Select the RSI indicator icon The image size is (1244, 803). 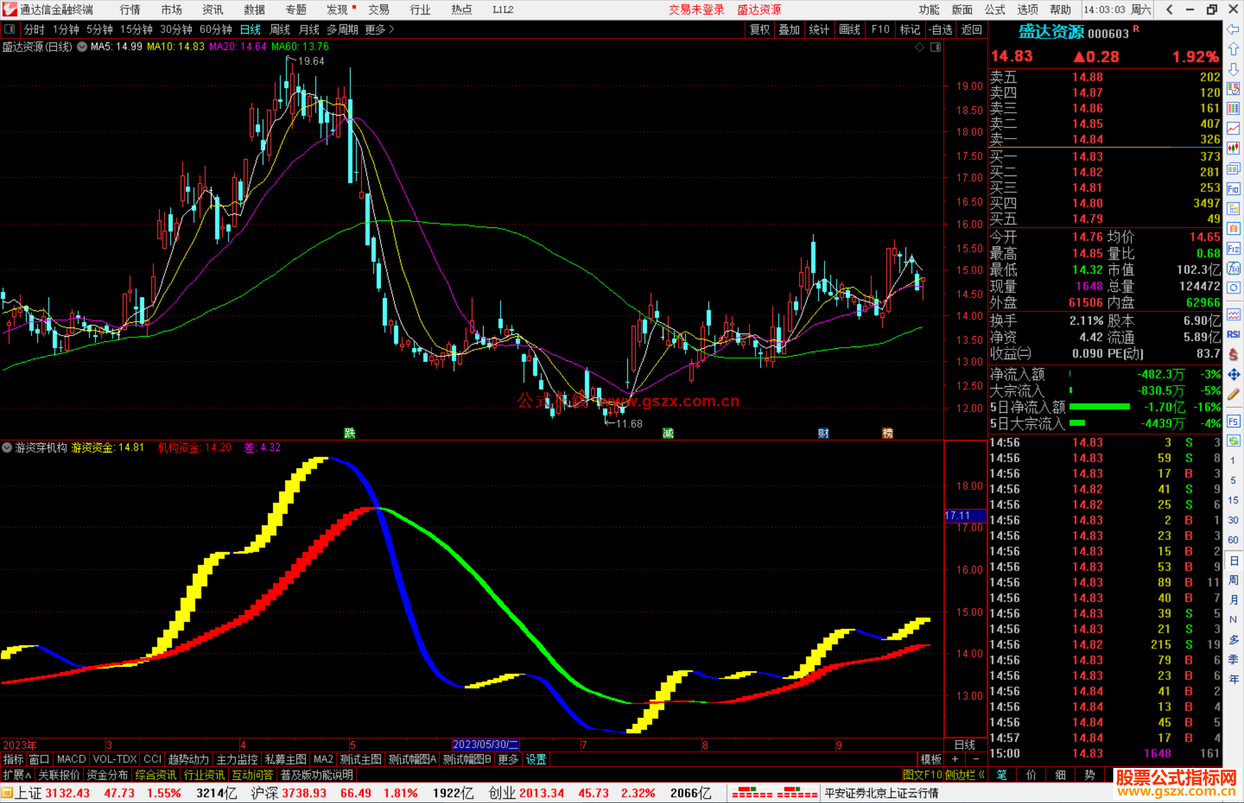[x=1233, y=334]
